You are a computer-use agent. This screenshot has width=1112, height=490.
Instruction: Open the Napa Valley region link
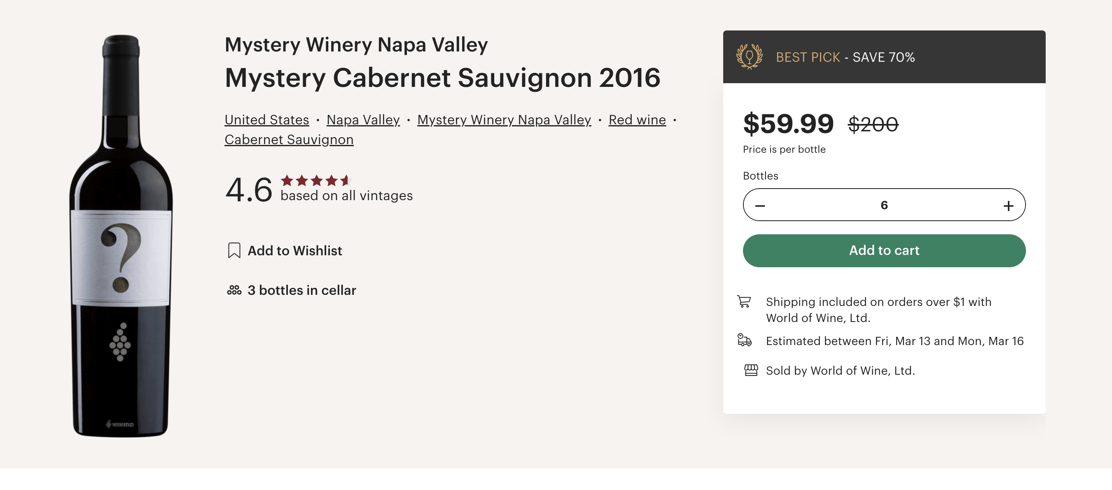pyautogui.click(x=363, y=119)
